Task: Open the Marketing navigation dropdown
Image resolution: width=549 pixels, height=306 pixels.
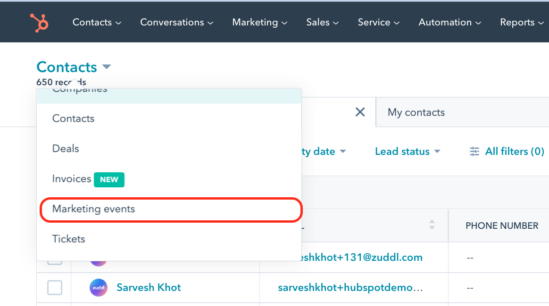Action: pos(260,22)
